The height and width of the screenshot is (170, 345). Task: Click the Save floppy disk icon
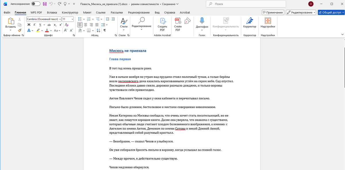tap(45, 4)
